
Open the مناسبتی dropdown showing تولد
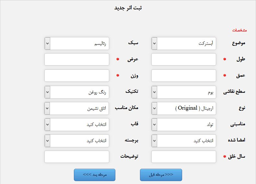pyautogui.click(x=184, y=125)
